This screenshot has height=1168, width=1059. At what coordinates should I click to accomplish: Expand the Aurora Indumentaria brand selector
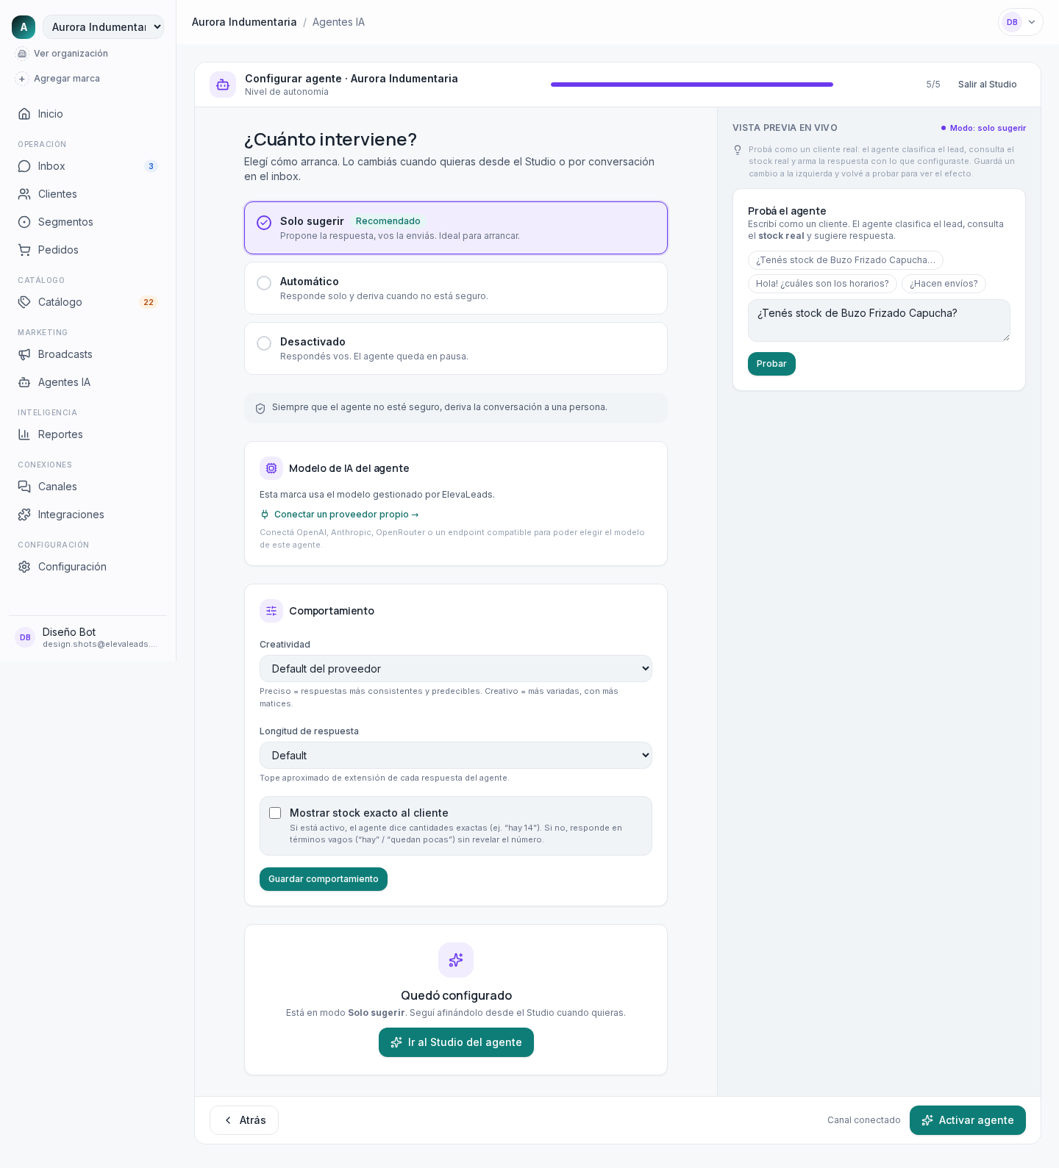click(x=103, y=27)
